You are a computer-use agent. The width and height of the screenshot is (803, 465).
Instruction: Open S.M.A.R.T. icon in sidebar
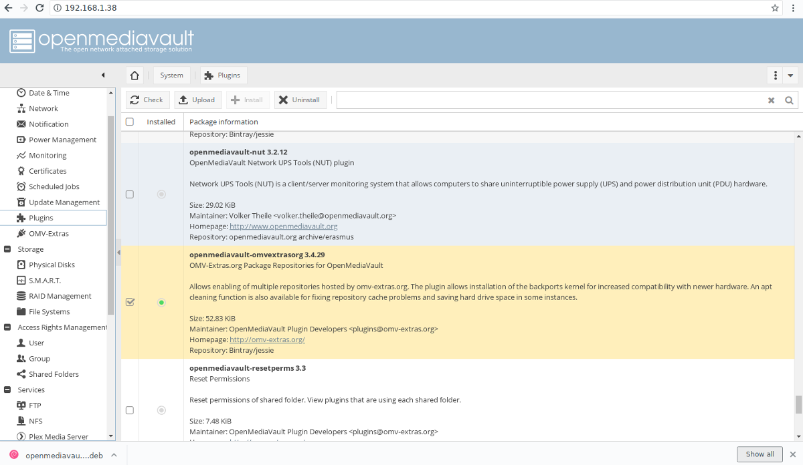21,280
